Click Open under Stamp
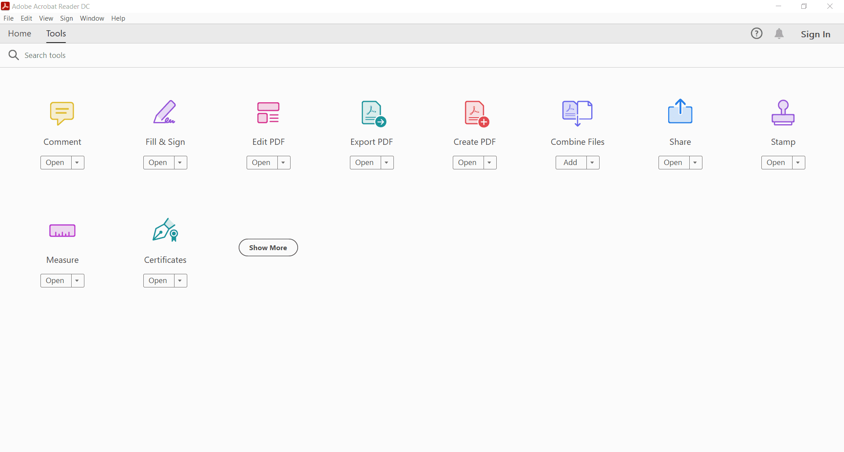This screenshot has width=844, height=452. 777,163
